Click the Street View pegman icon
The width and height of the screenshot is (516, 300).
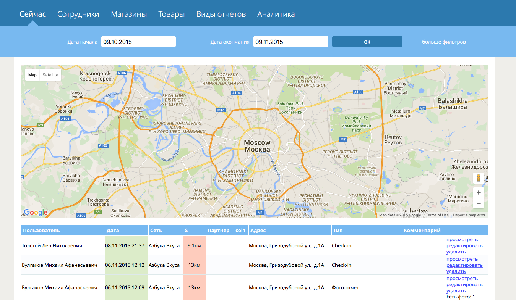tap(478, 178)
